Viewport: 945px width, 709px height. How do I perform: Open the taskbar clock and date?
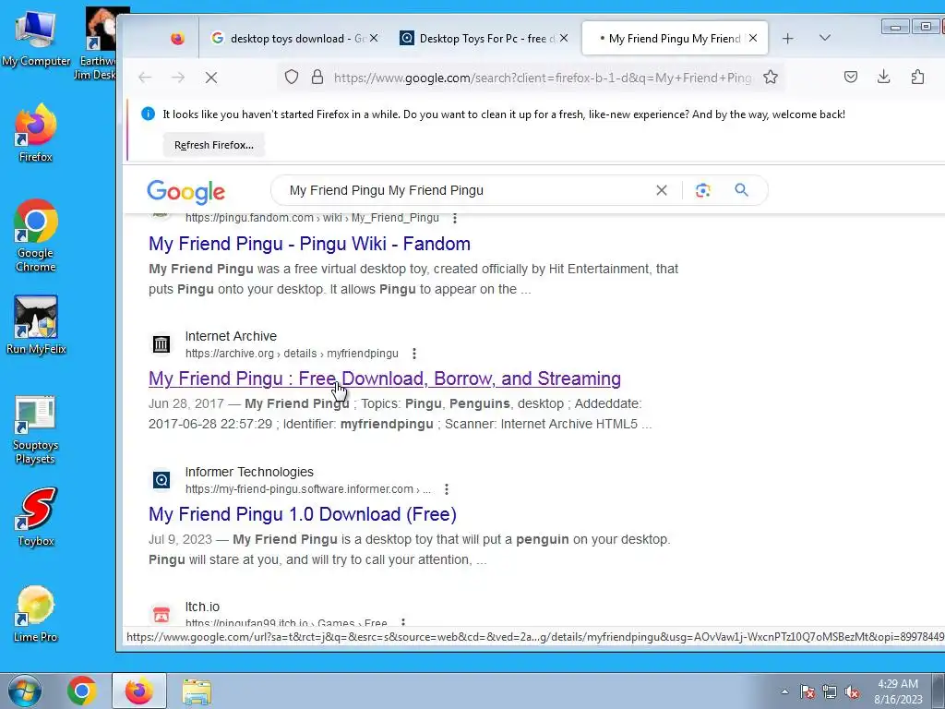(898, 691)
